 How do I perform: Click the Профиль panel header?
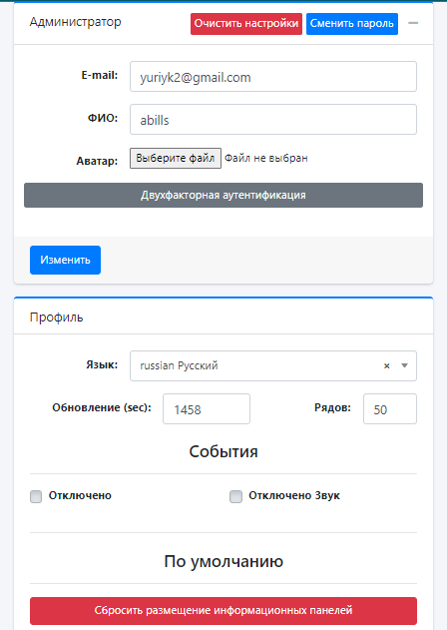tap(223, 316)
